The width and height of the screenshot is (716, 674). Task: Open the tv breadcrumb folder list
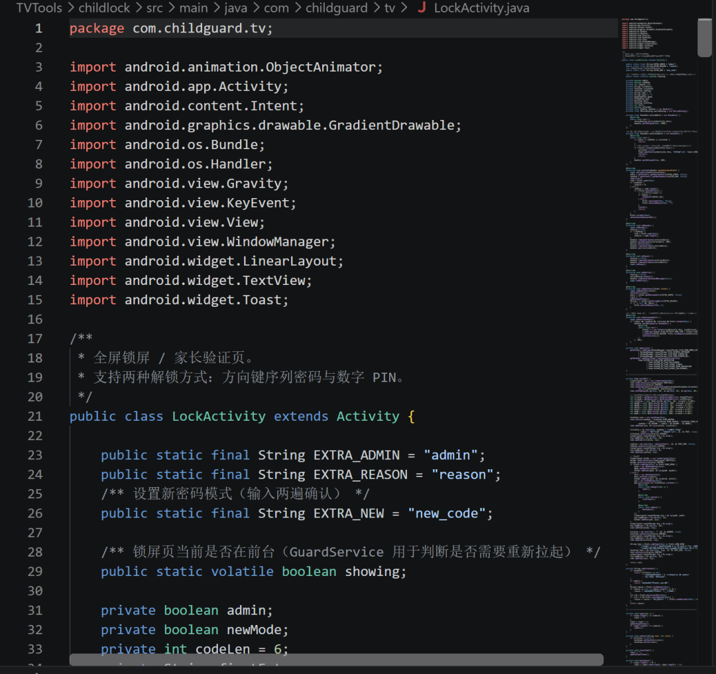pos(390,8)
